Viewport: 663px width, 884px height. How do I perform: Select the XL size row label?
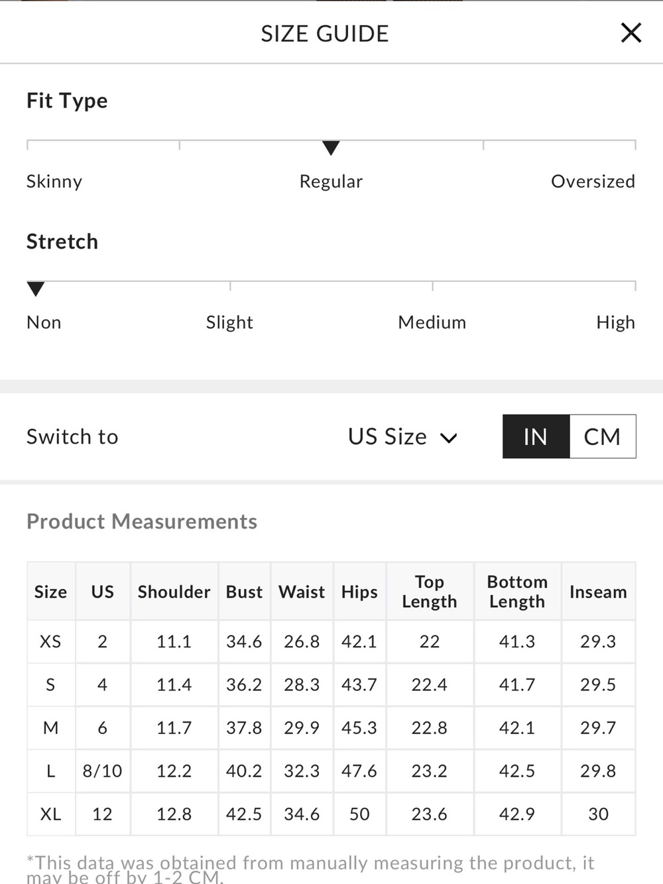(x=51, y=814)
